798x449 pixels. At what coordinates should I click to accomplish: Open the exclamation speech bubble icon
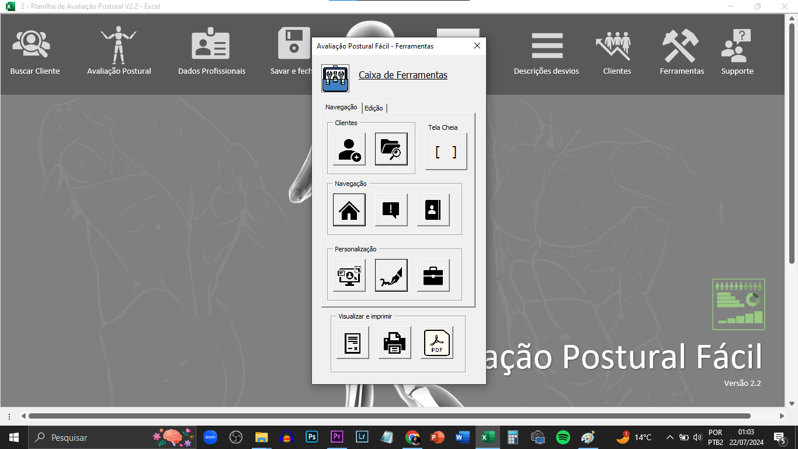click(391, 210)
